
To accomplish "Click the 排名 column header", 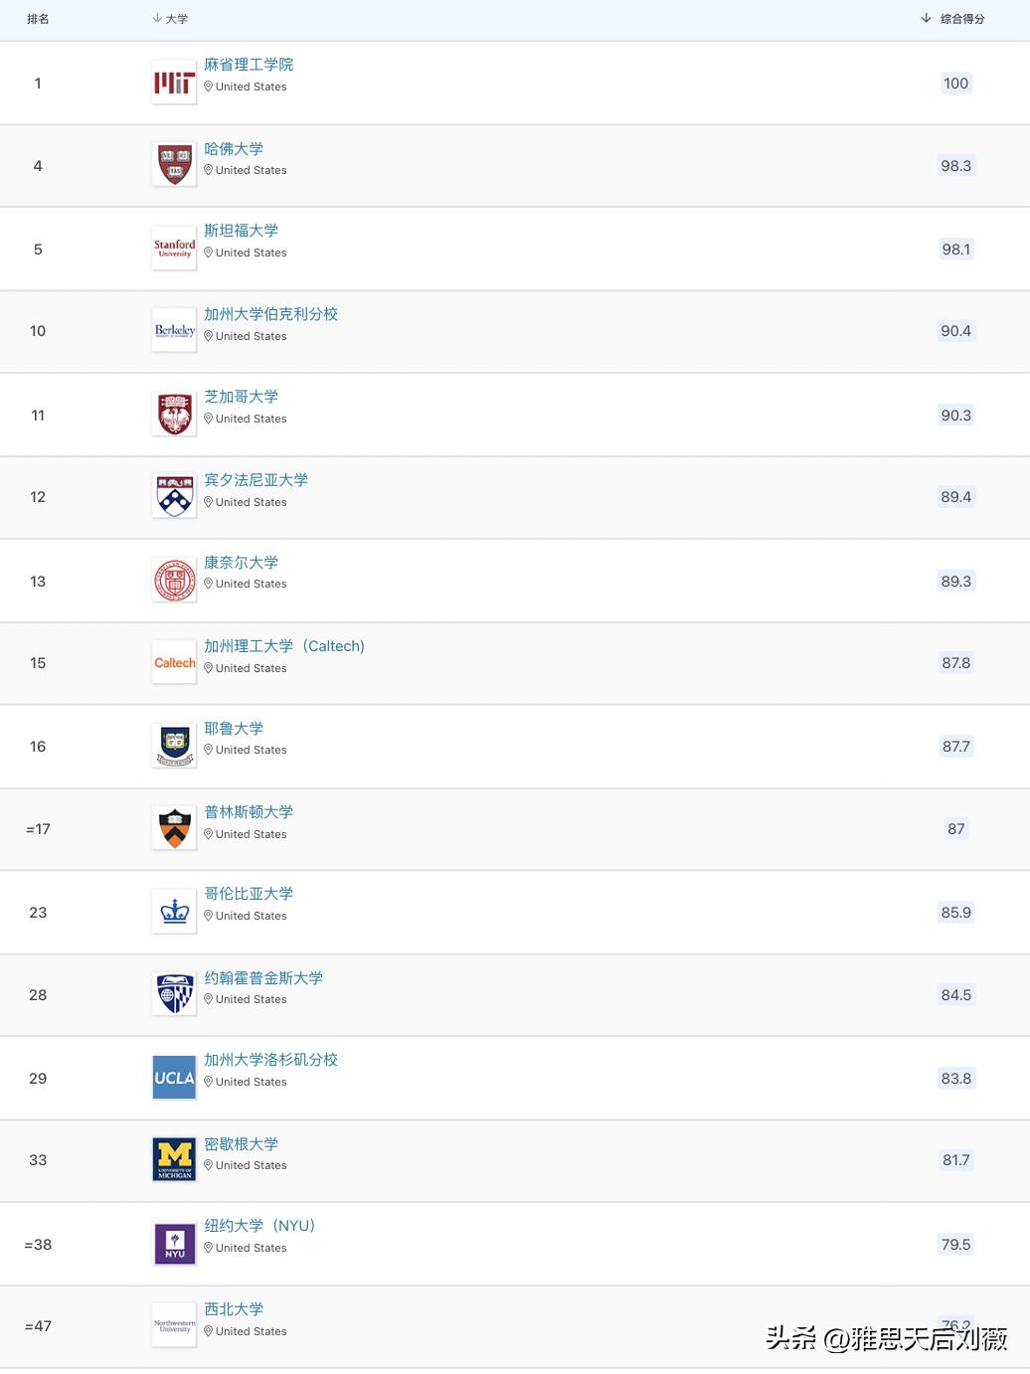I will point(38,19).
